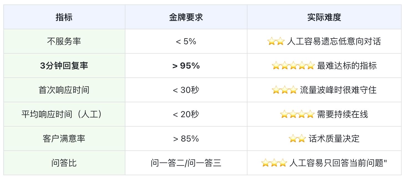Screen dimensions: 405x178
Task: Click the 问一答二/问一答三 cell
Action: click(x=186, y=163)
